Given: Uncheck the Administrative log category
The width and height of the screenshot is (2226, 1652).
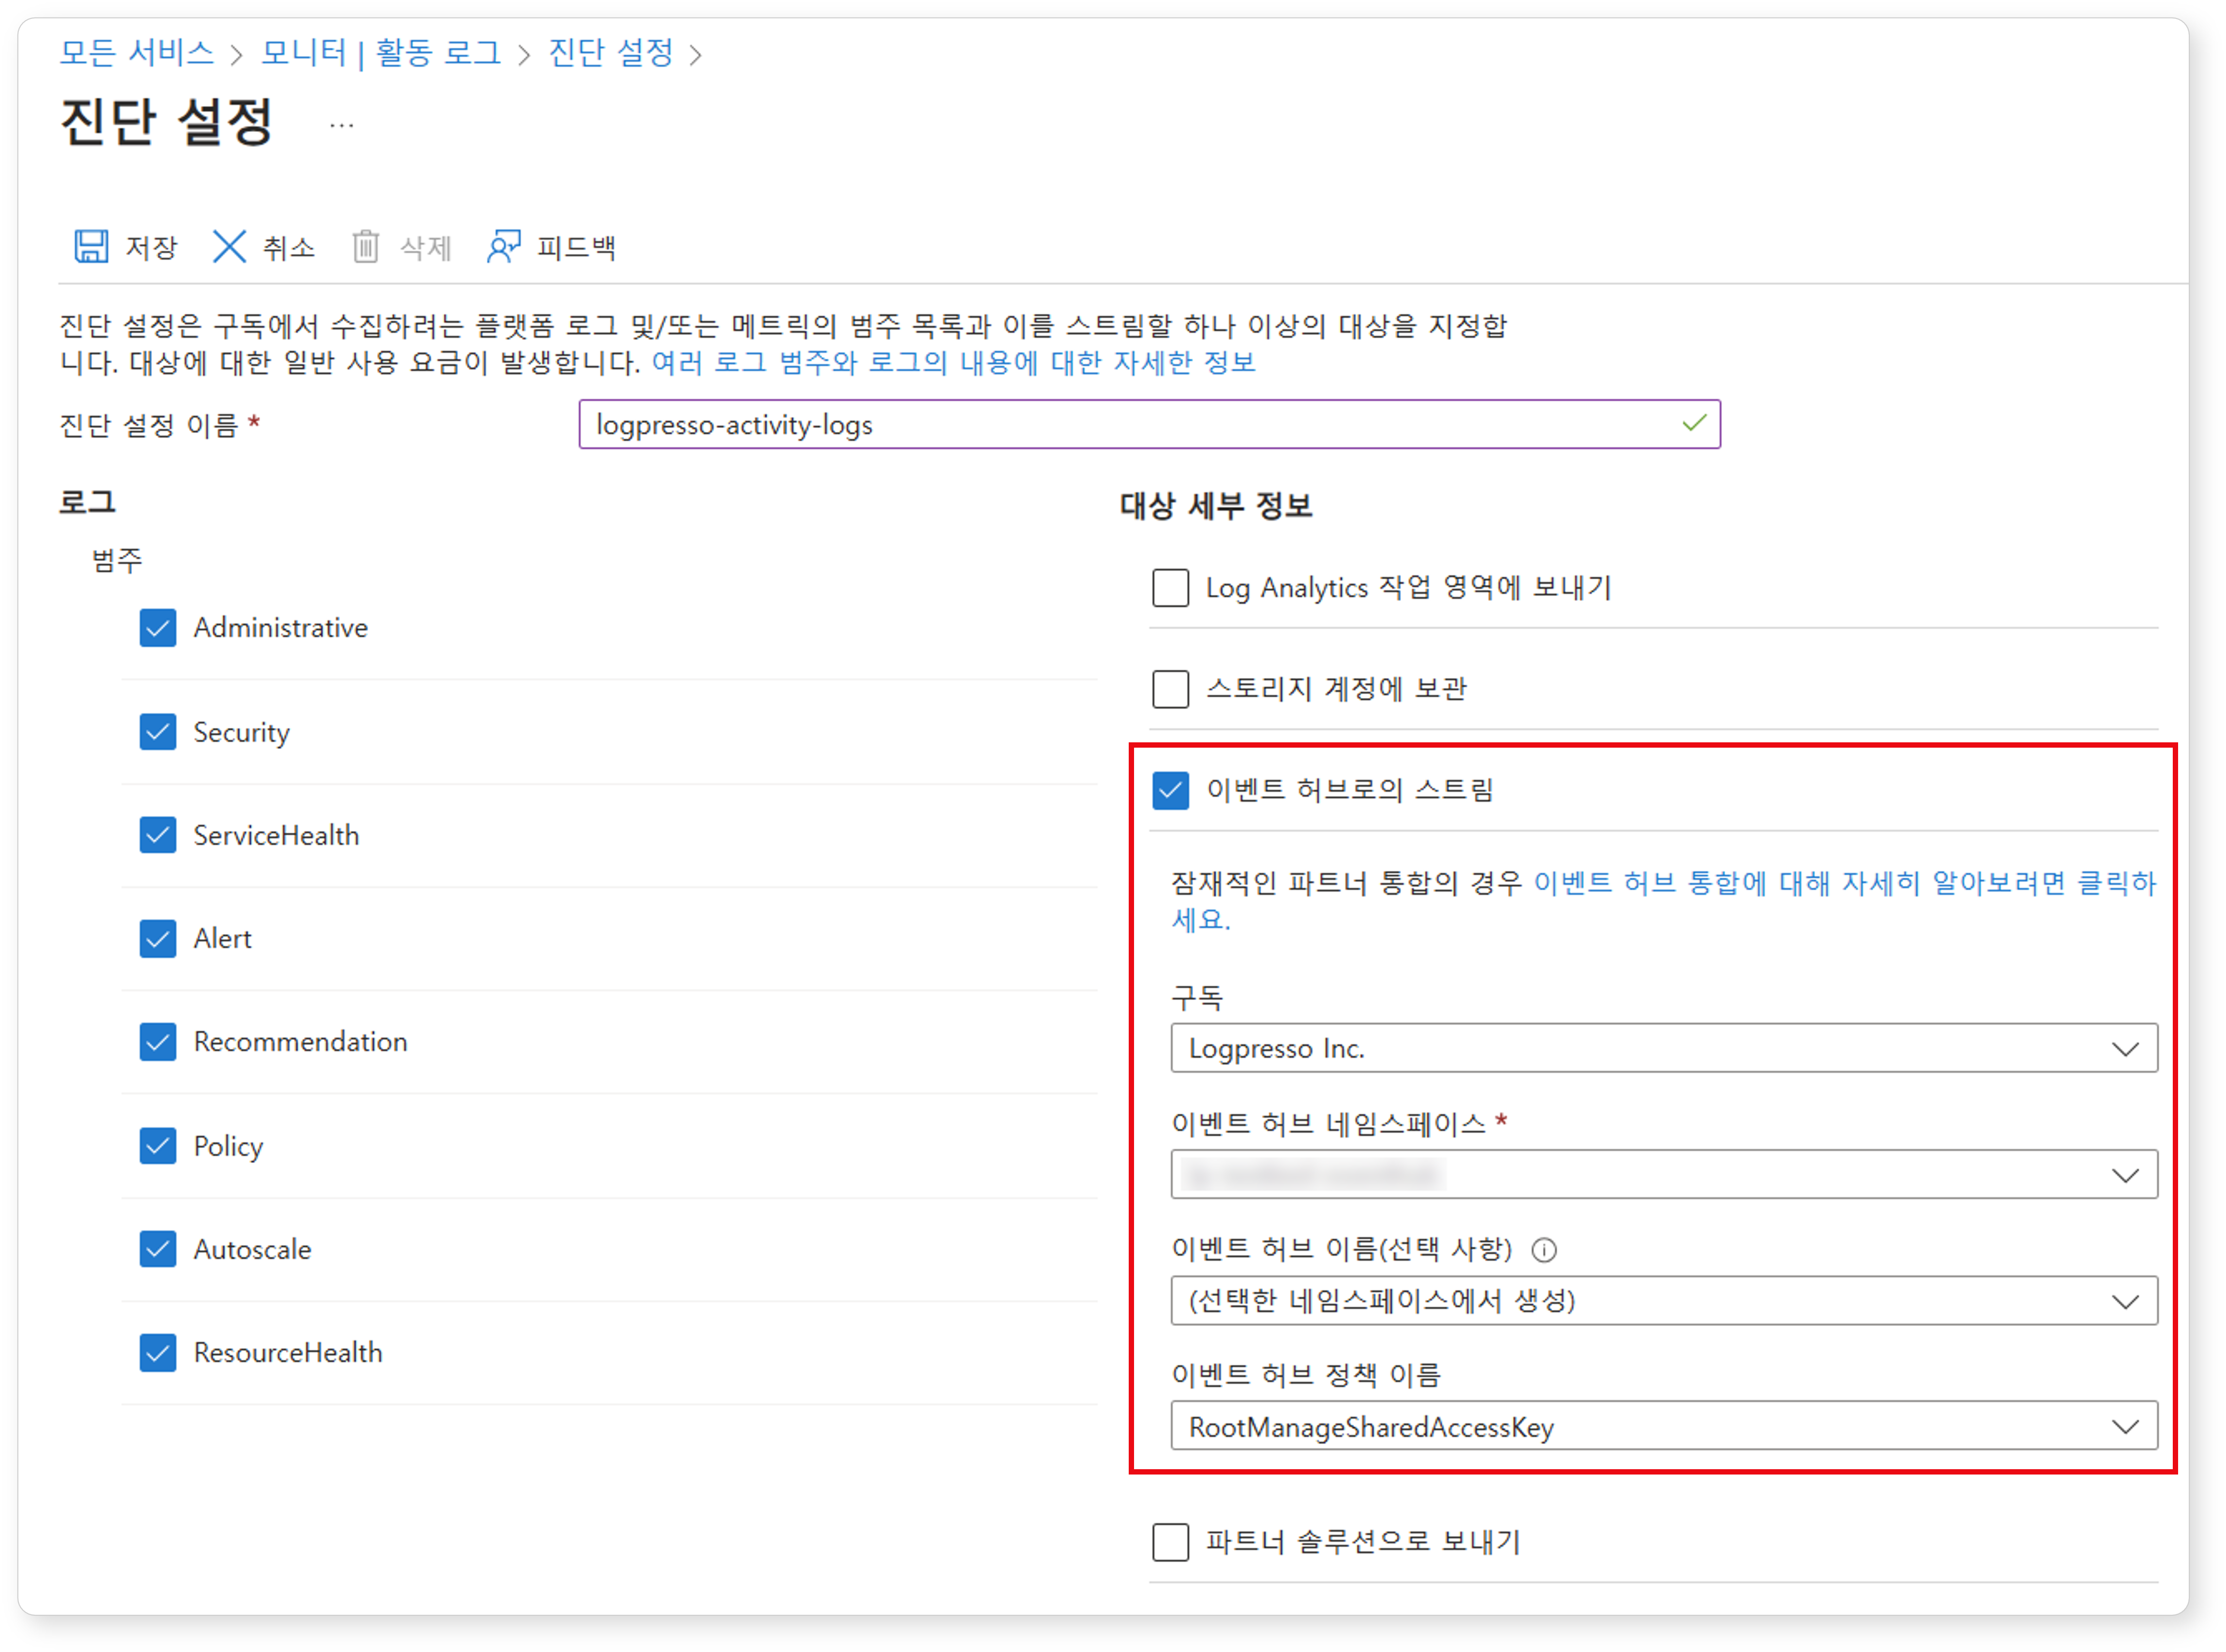Looking at the screenshot, I should tap(158, 628).
